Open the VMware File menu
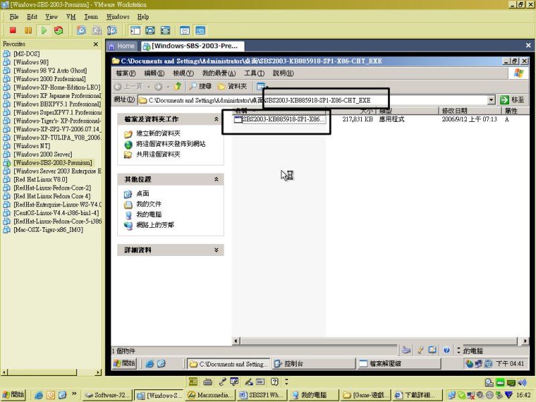Screen dimensions: 536x402 tap(14, 17)
